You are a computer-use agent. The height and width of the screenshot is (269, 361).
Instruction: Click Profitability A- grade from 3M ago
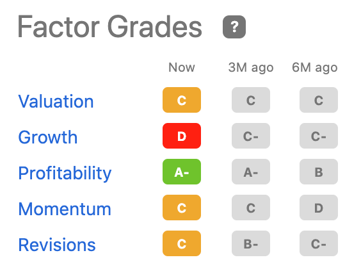(251, 172)
